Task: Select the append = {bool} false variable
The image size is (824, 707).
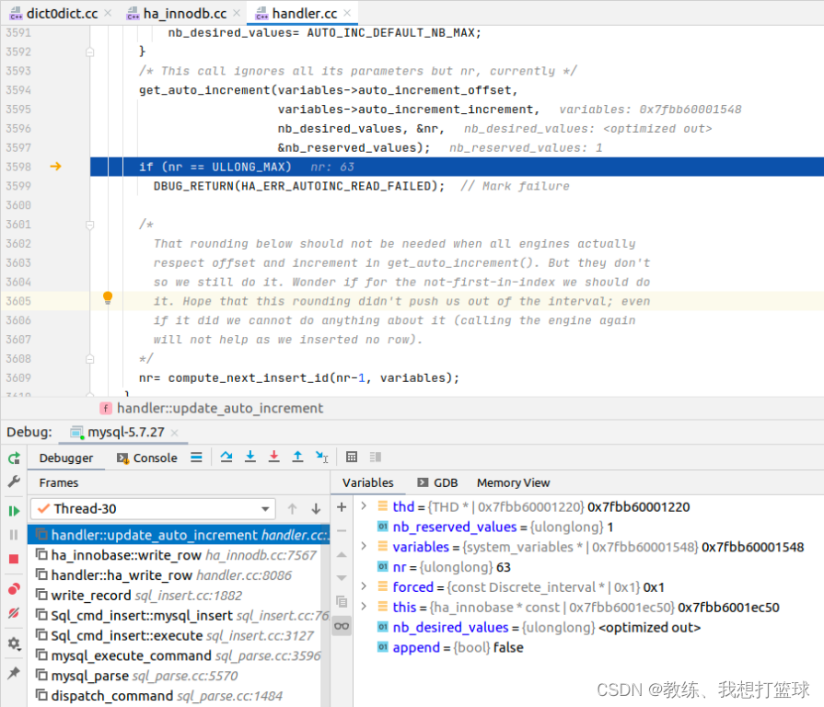Action: tap(451, 648)
